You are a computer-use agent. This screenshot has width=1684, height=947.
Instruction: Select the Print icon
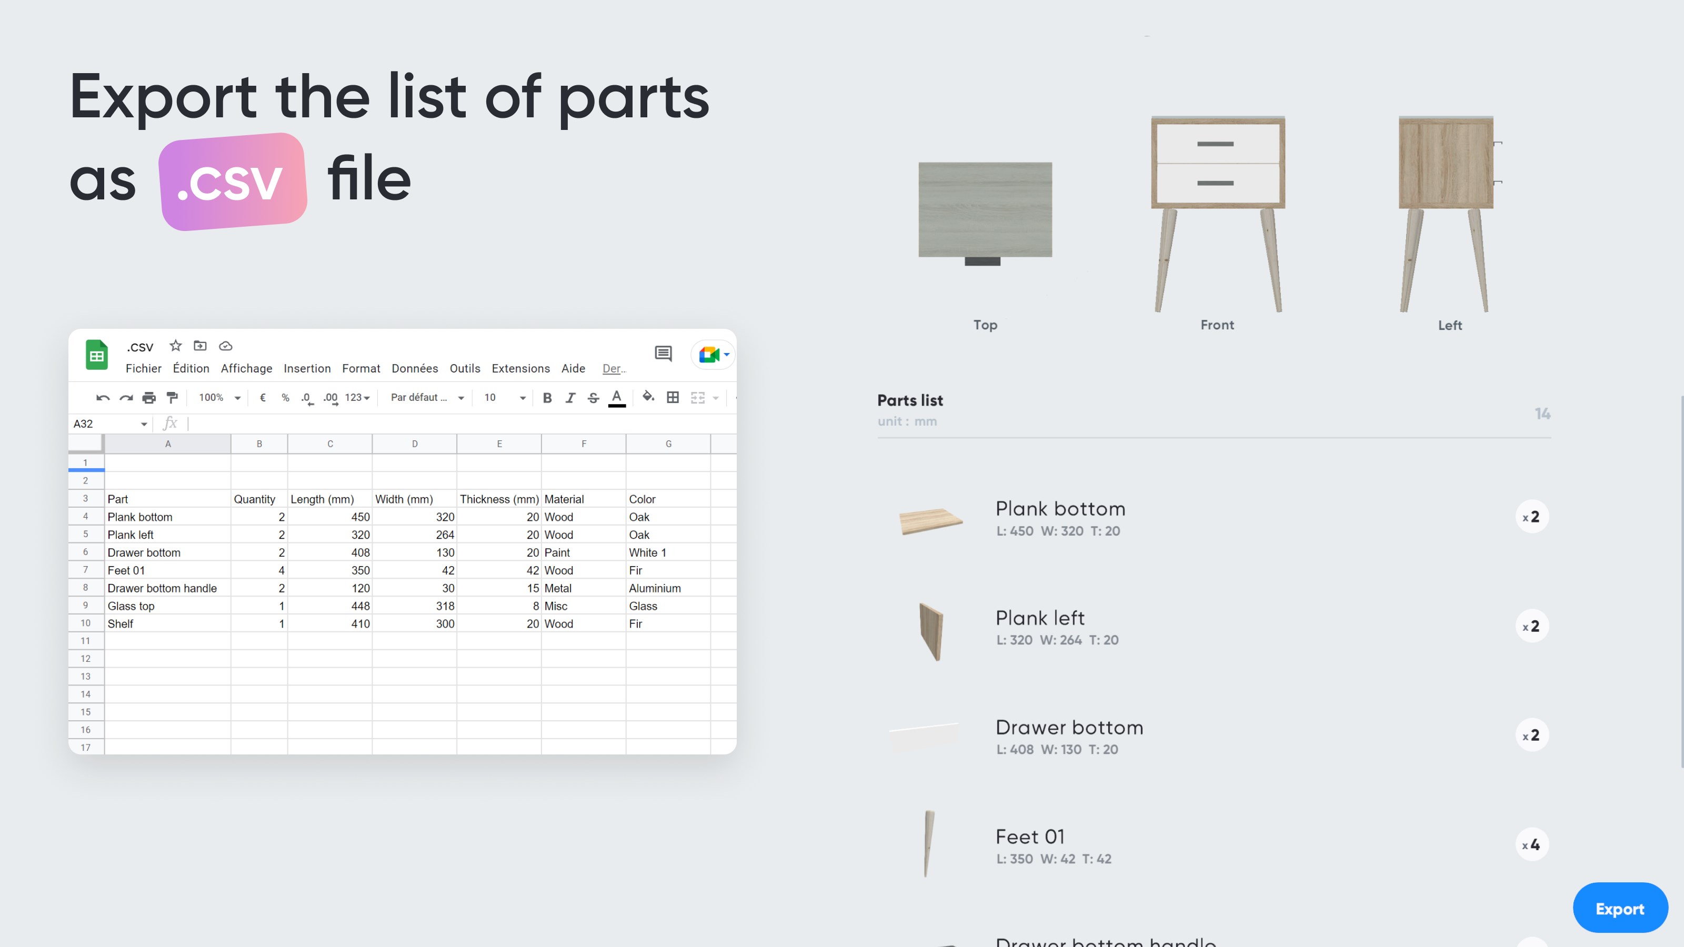[148, 397]
